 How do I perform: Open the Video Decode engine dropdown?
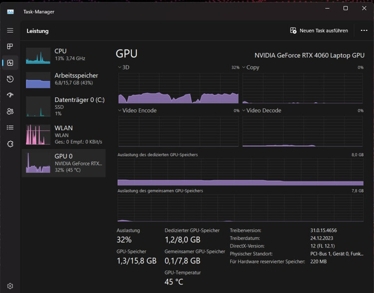point(262,111)
